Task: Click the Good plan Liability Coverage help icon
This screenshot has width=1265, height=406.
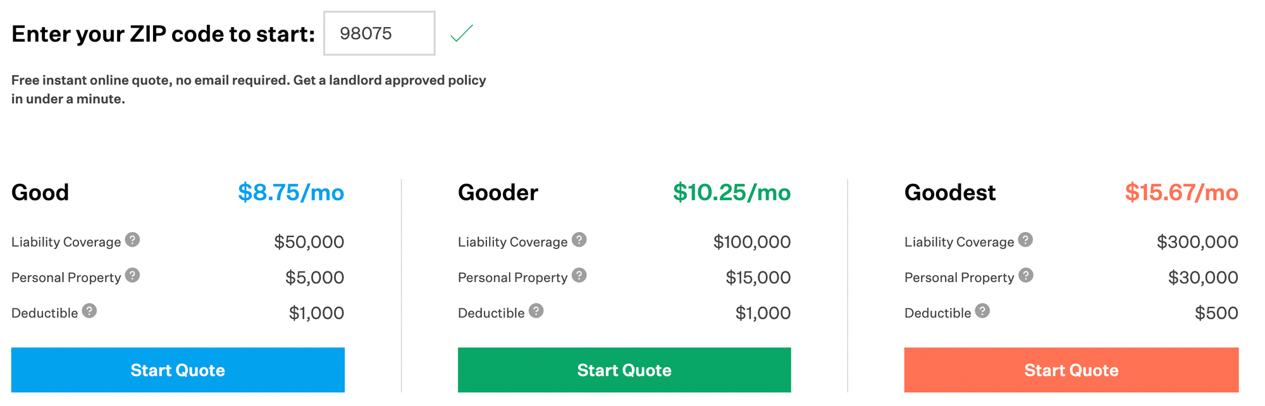Action: (x=133, y=240)
